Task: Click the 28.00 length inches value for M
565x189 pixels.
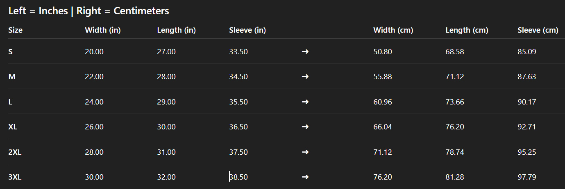Action: [166, 77]
